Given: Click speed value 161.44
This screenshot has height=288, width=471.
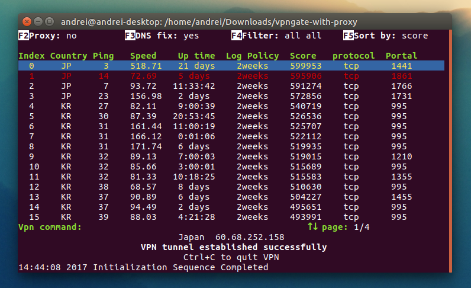Looking at the screenshot, I should [146, 126].
